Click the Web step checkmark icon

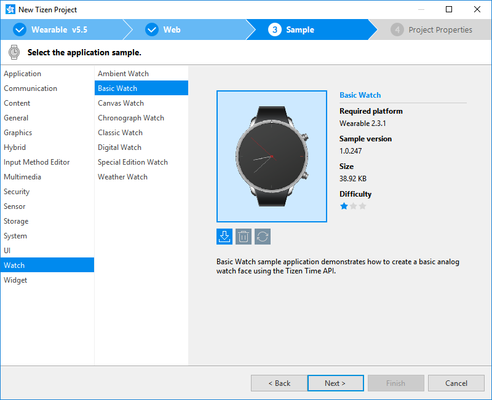click(x=151, y=29)
